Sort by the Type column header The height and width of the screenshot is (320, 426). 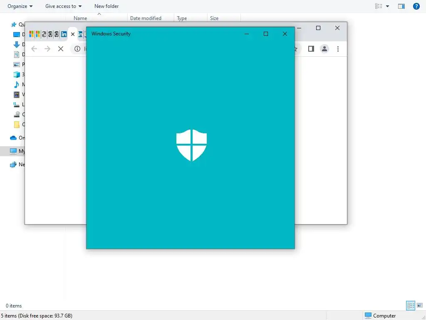[x=182, y=18]
